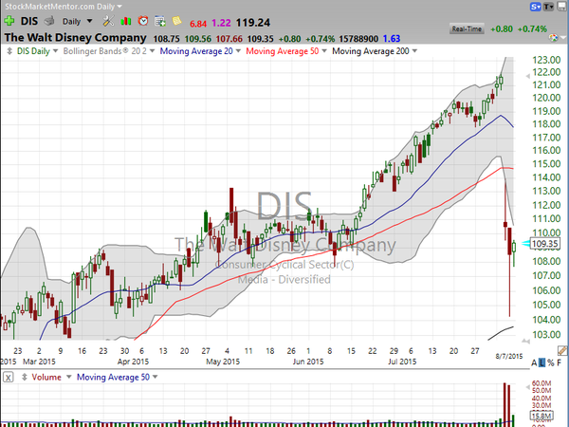Screen dimensions: 569x427
Task: Click the Jun 2015 time axis label
Action: pyautogui.click(x=308, y=362)
